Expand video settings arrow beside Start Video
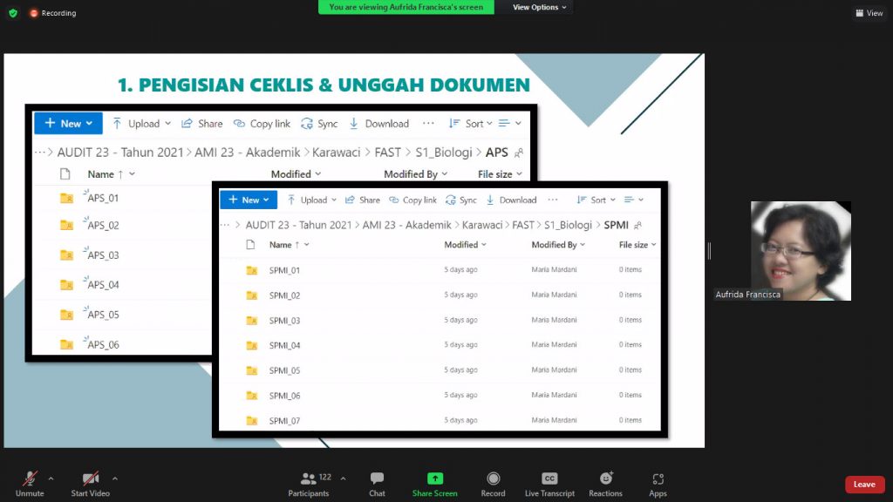The height and width of the screenshot is (502, 893). tap(115, 478)
